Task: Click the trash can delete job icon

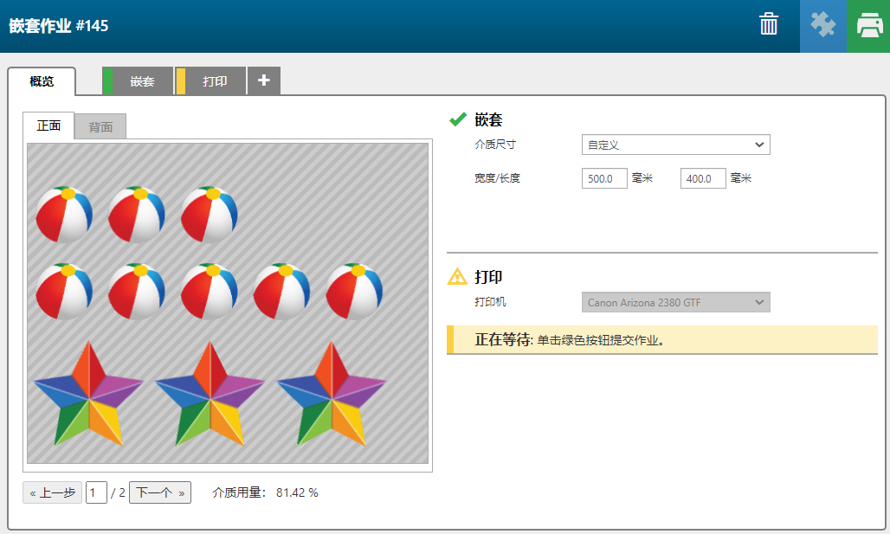Action: point(769,25)
